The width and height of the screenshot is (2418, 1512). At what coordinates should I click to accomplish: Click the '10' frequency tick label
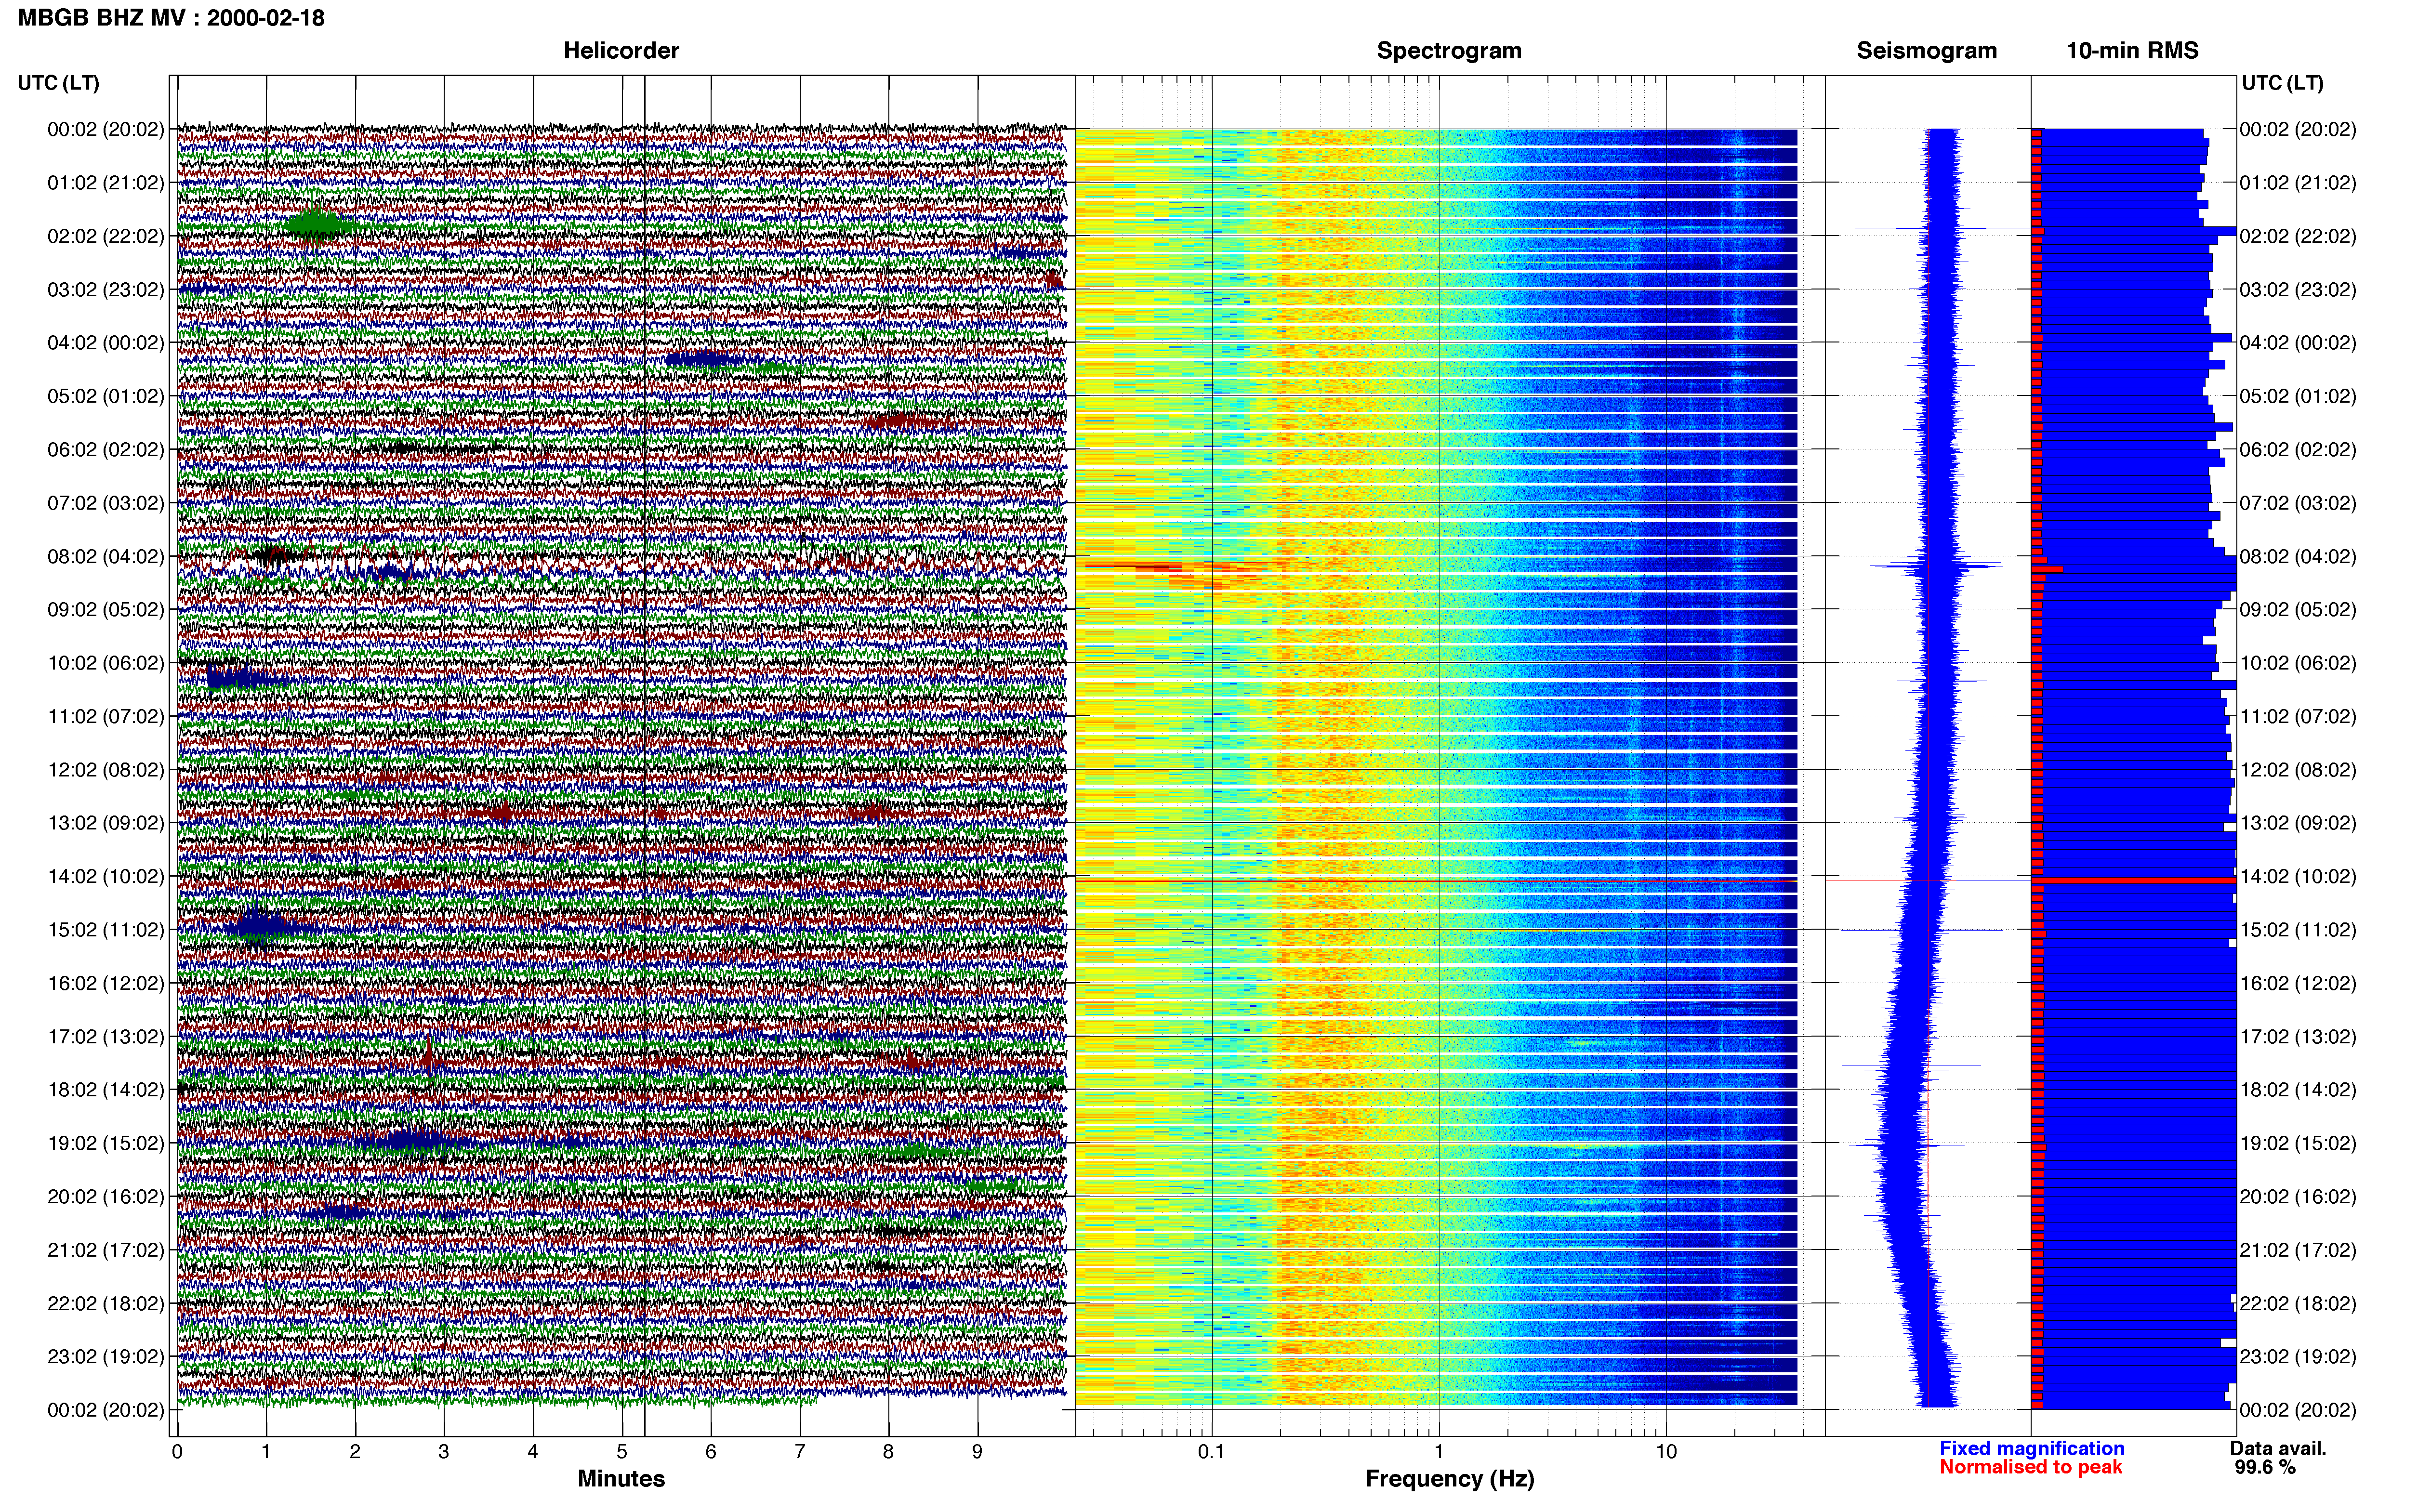(x=1666, y=1452)
